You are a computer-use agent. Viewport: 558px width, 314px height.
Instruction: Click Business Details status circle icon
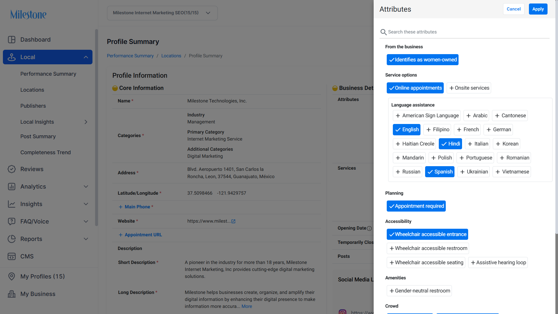(335, 88)
